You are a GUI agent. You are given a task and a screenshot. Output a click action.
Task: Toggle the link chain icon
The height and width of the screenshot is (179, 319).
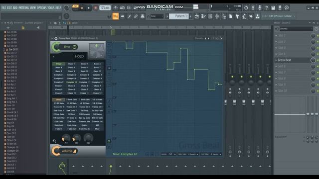coord(136,16)
